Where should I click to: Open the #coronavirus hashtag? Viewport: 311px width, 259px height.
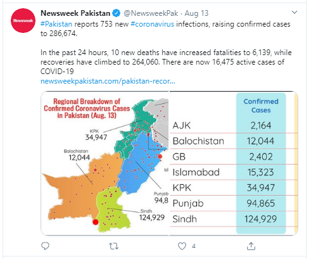click(152, 24)
